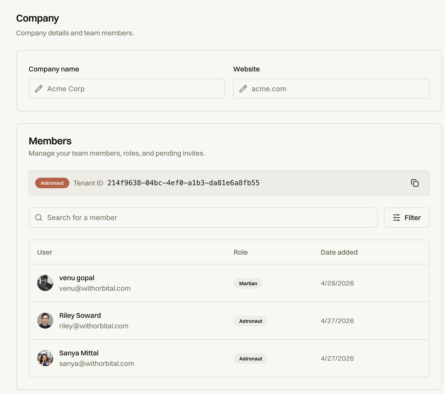
Task: Click the Tenant ID label
Action: 88,183
